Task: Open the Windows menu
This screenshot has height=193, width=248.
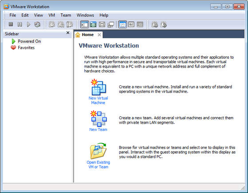Action: pyautogui.click(x=85, y=15)
